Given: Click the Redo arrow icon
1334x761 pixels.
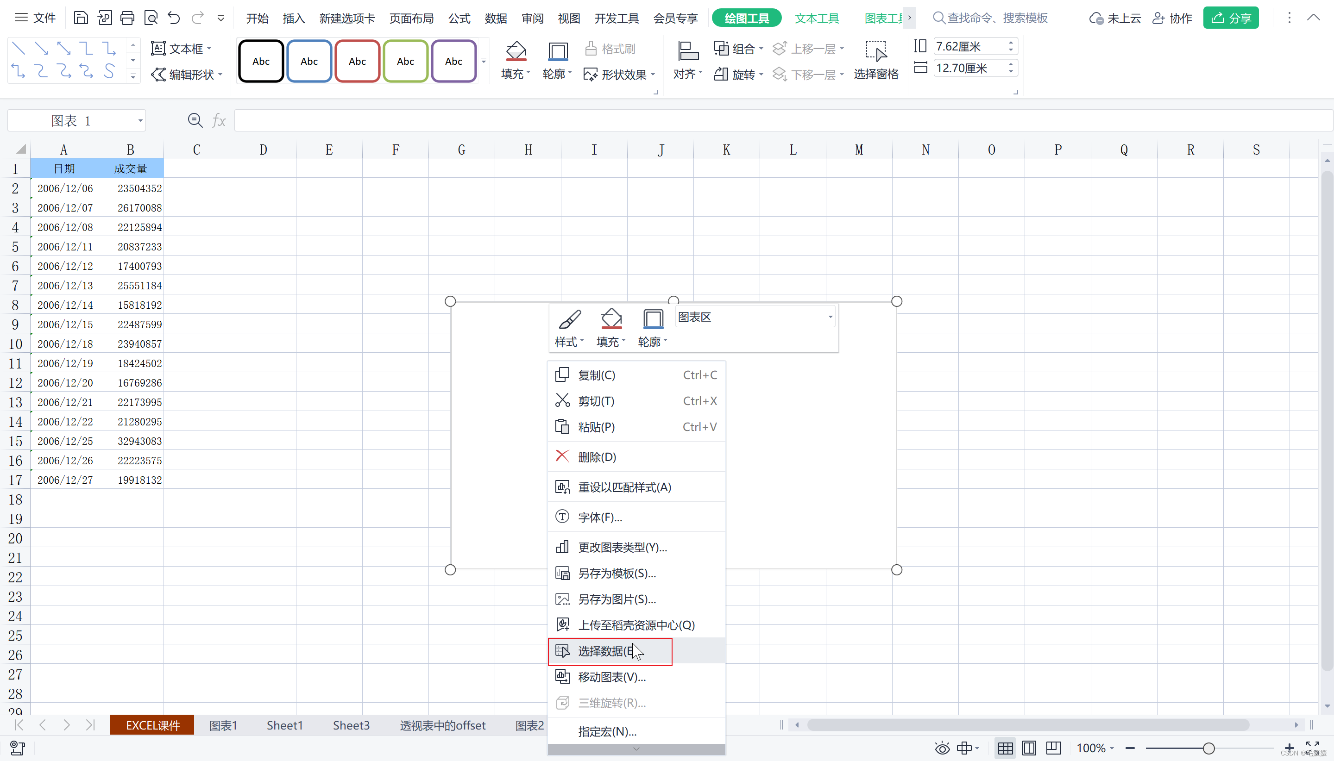Looking at the screenshot, I should [197, 19].
